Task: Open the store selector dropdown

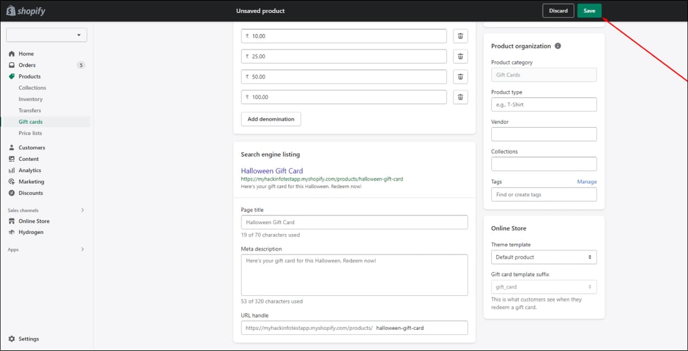Action: pos(46,35)
